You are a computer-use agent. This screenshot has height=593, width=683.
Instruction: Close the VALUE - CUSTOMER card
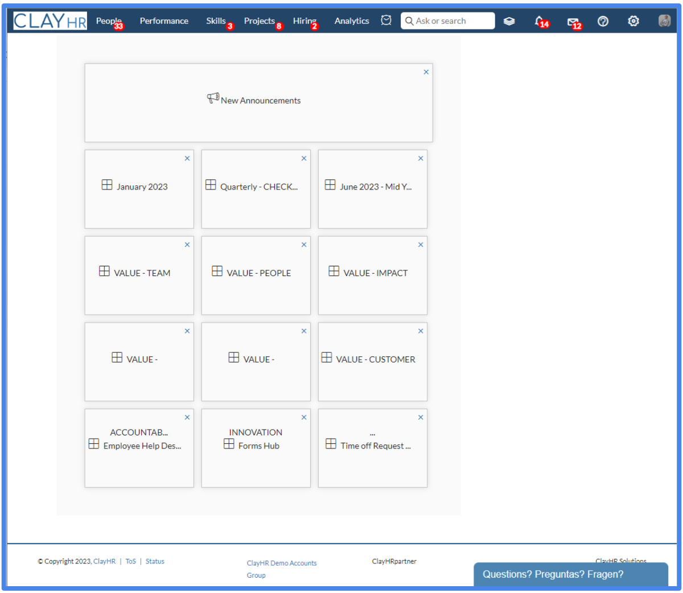point(421,331)
